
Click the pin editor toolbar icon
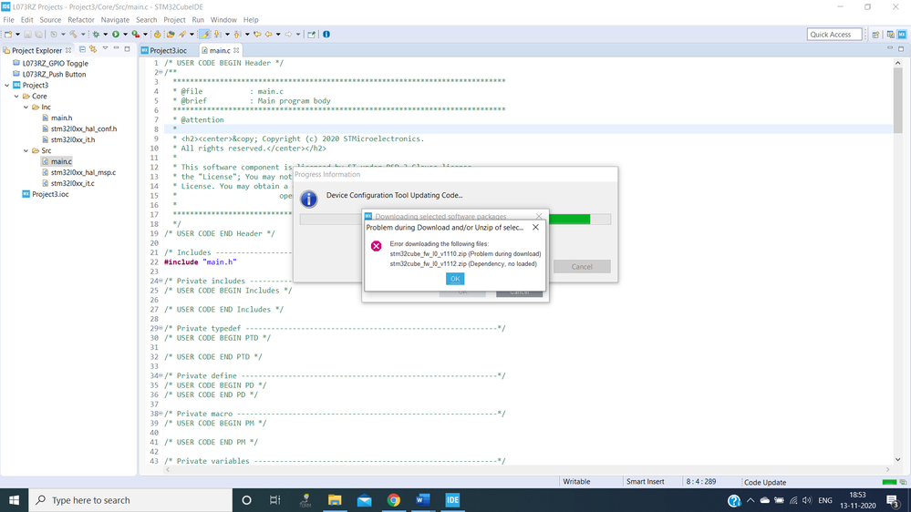(x=311, y=35)
